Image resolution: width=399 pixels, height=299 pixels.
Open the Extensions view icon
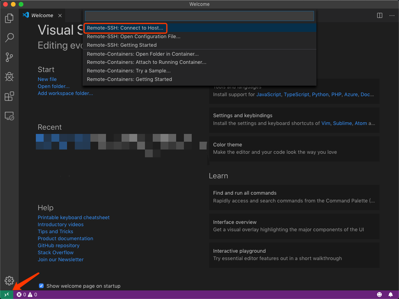pyautogui.click(x=9, y=96)
